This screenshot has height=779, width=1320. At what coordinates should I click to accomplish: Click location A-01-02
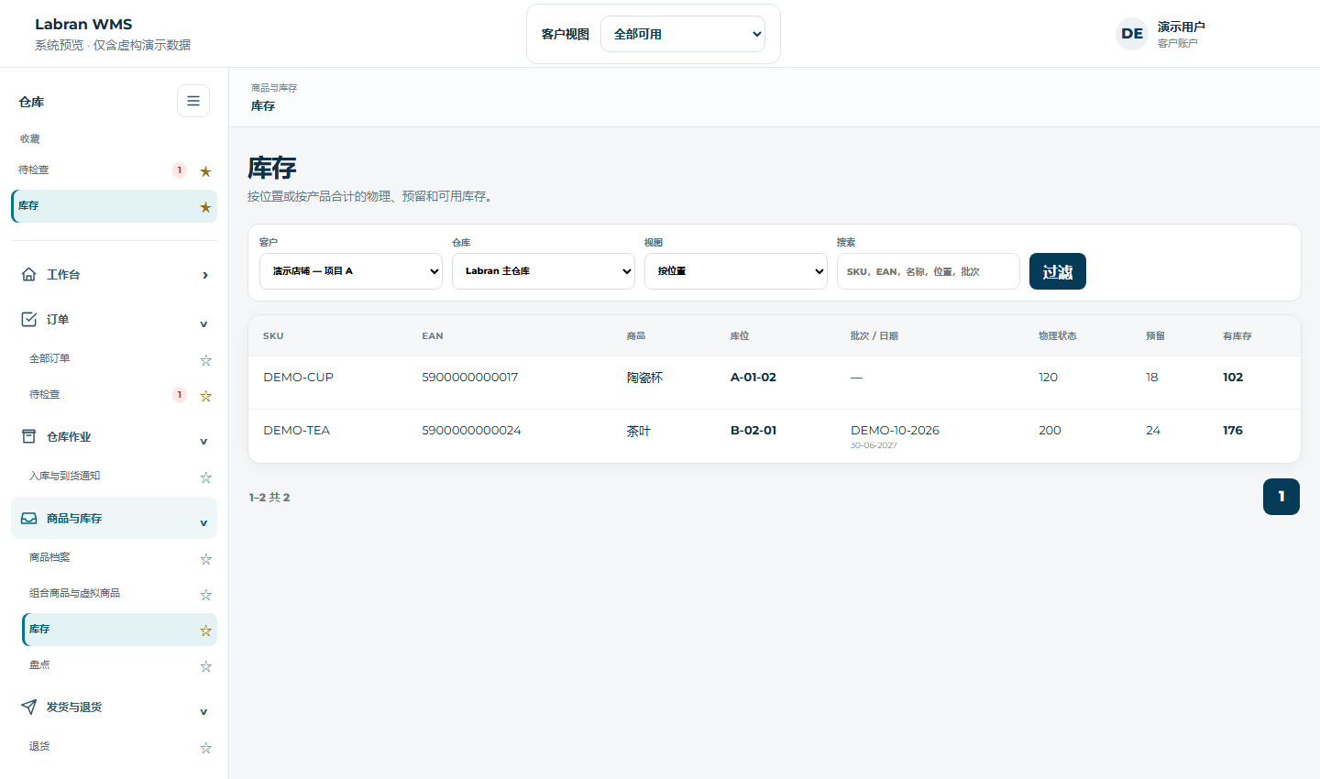click(753, 377)
